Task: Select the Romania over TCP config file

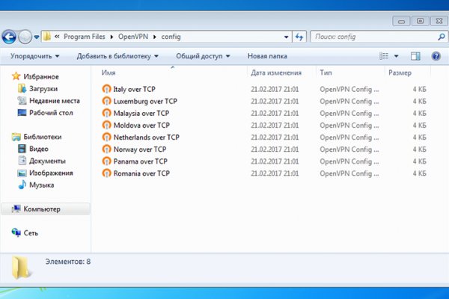Action: pyautogui.click(x=141, y=173)
